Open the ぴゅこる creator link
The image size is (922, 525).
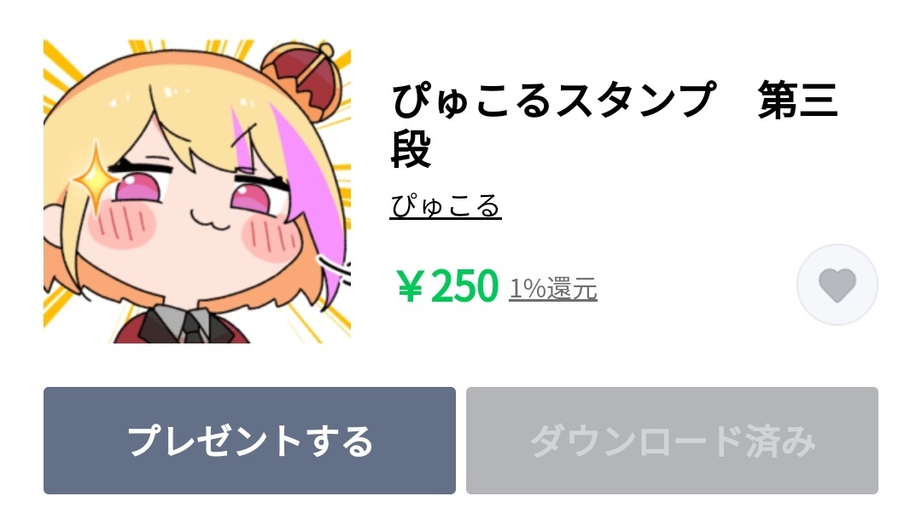tap(445, 207)
